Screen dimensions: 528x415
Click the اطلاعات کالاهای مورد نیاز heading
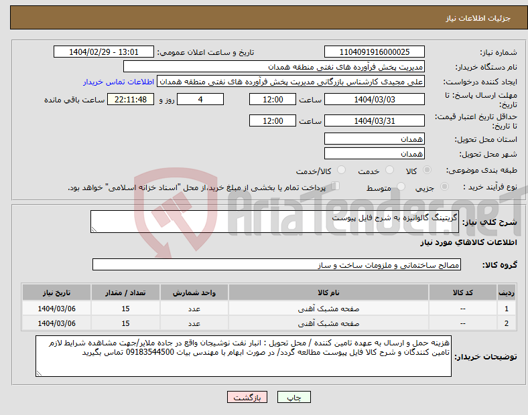(468, 242)
